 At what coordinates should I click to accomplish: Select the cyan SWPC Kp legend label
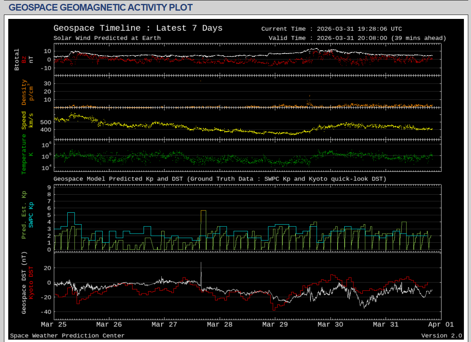31,215
